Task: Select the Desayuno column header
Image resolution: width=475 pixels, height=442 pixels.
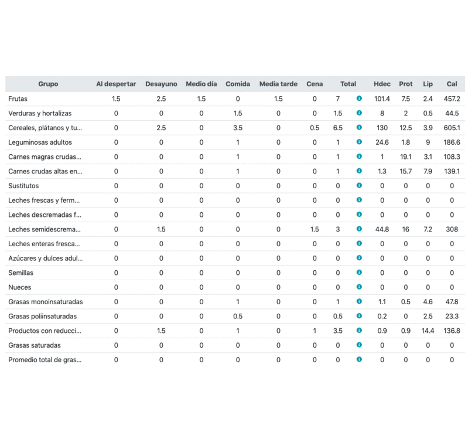Action: click(x=161, y=84)
